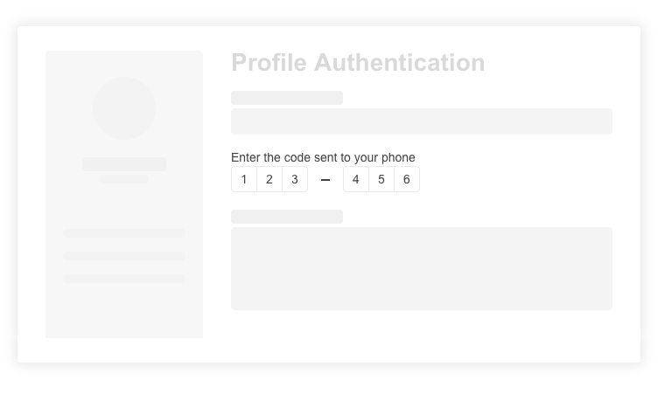Click the wide input placeholder above the code label
Viewport: 658px width, 415px height.
(422, 121)
